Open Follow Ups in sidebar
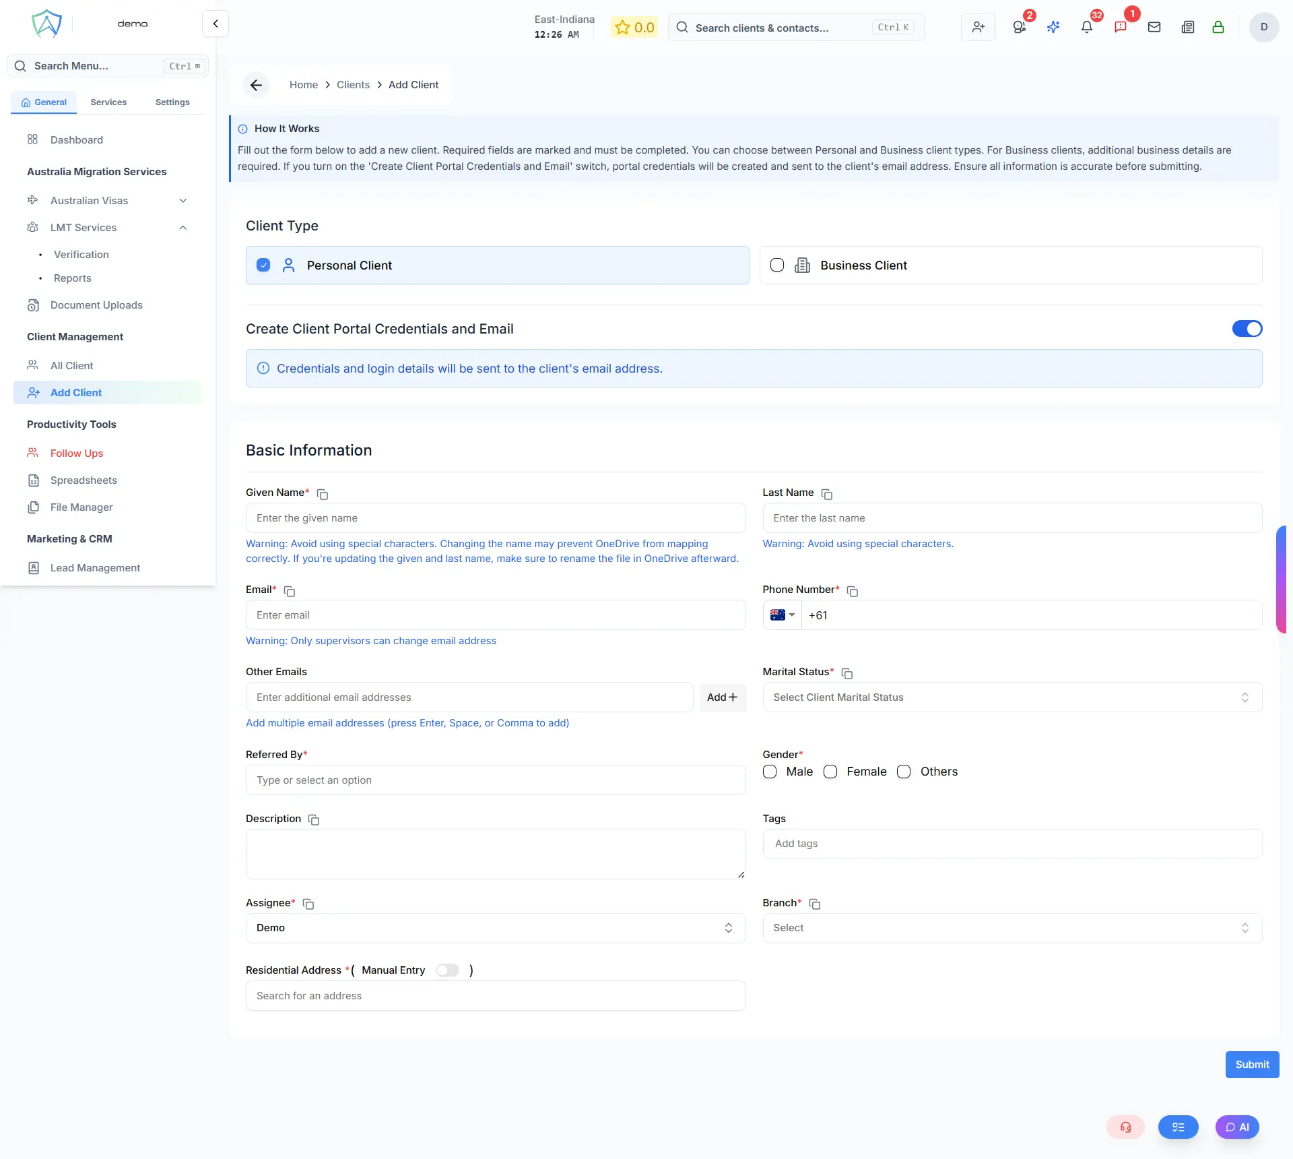The height and width of the screenshot is (1159, 1293). click(x=76, y=453)
